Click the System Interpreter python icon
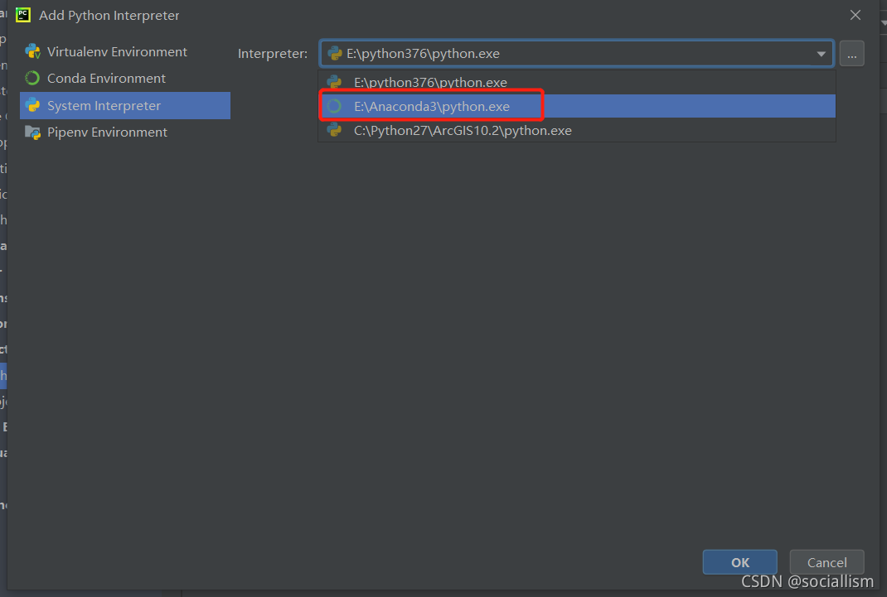 pos(33,106)
